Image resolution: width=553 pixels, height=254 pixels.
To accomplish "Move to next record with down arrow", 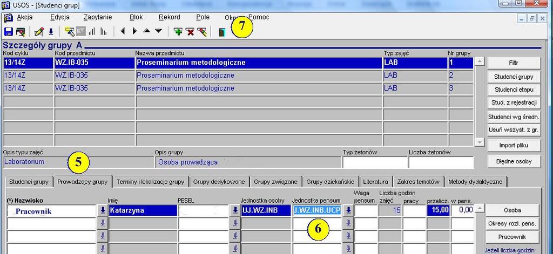I will (159, 31).
